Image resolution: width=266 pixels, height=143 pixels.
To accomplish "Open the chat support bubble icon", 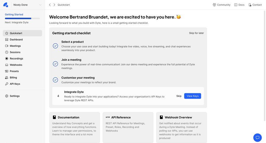I will pos(257,137).
